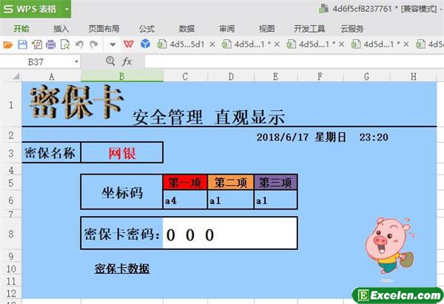
Task: Click the purple 第三项 cell
Action: [275, 183]
